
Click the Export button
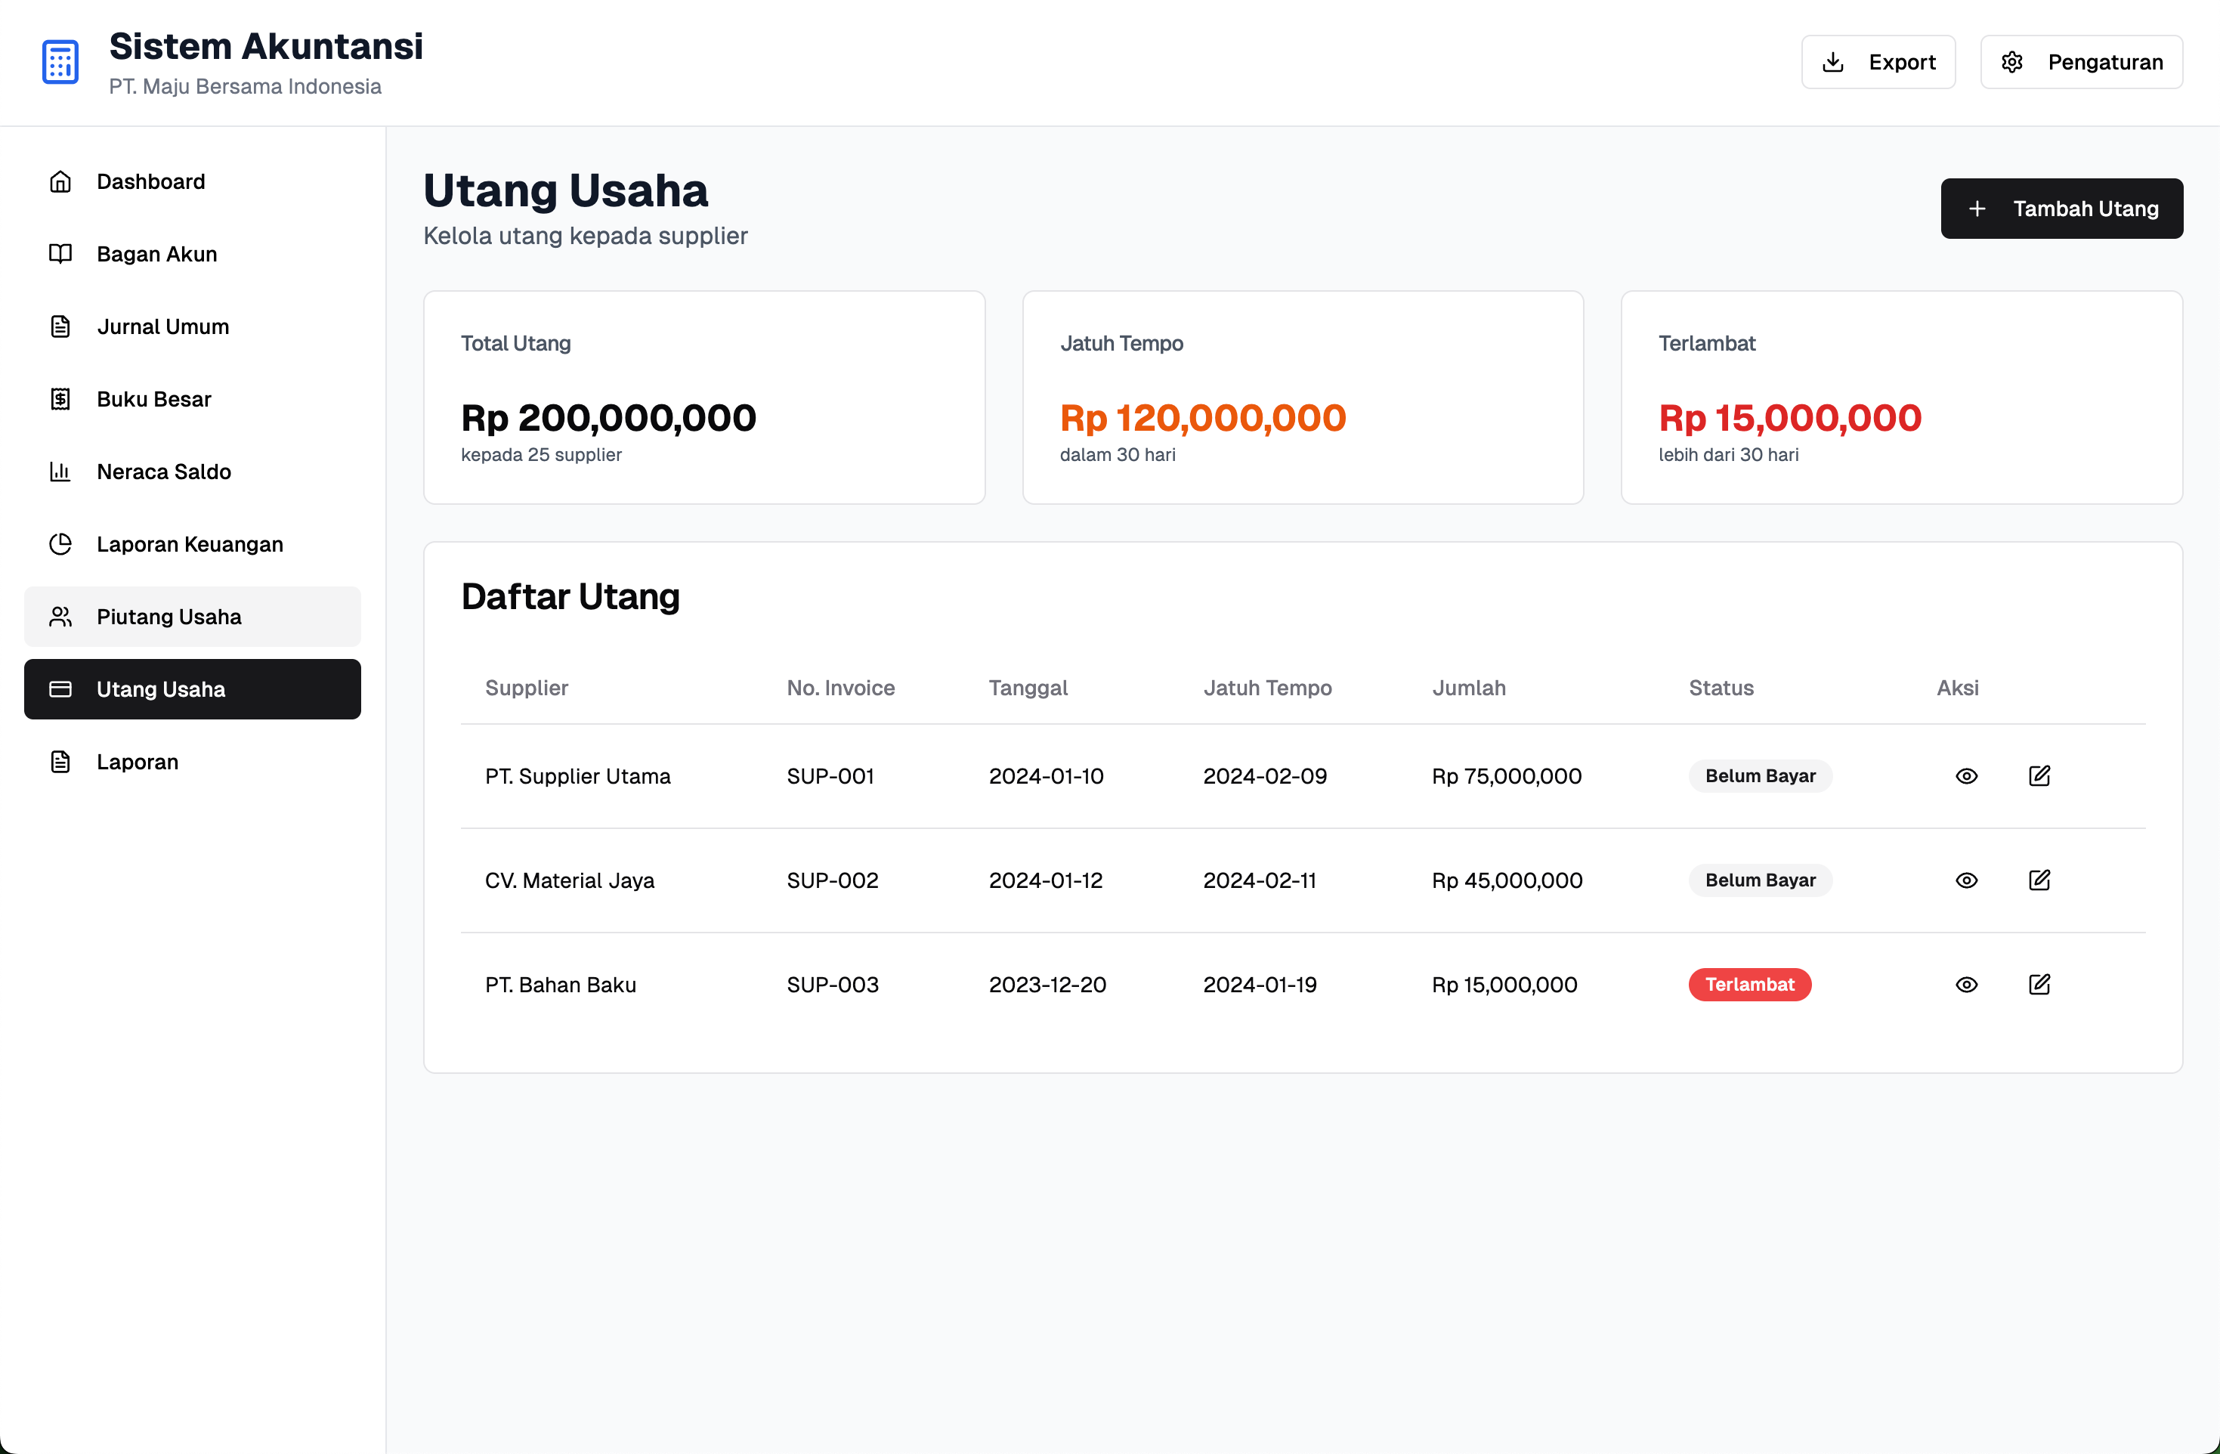coord(1878,63)
